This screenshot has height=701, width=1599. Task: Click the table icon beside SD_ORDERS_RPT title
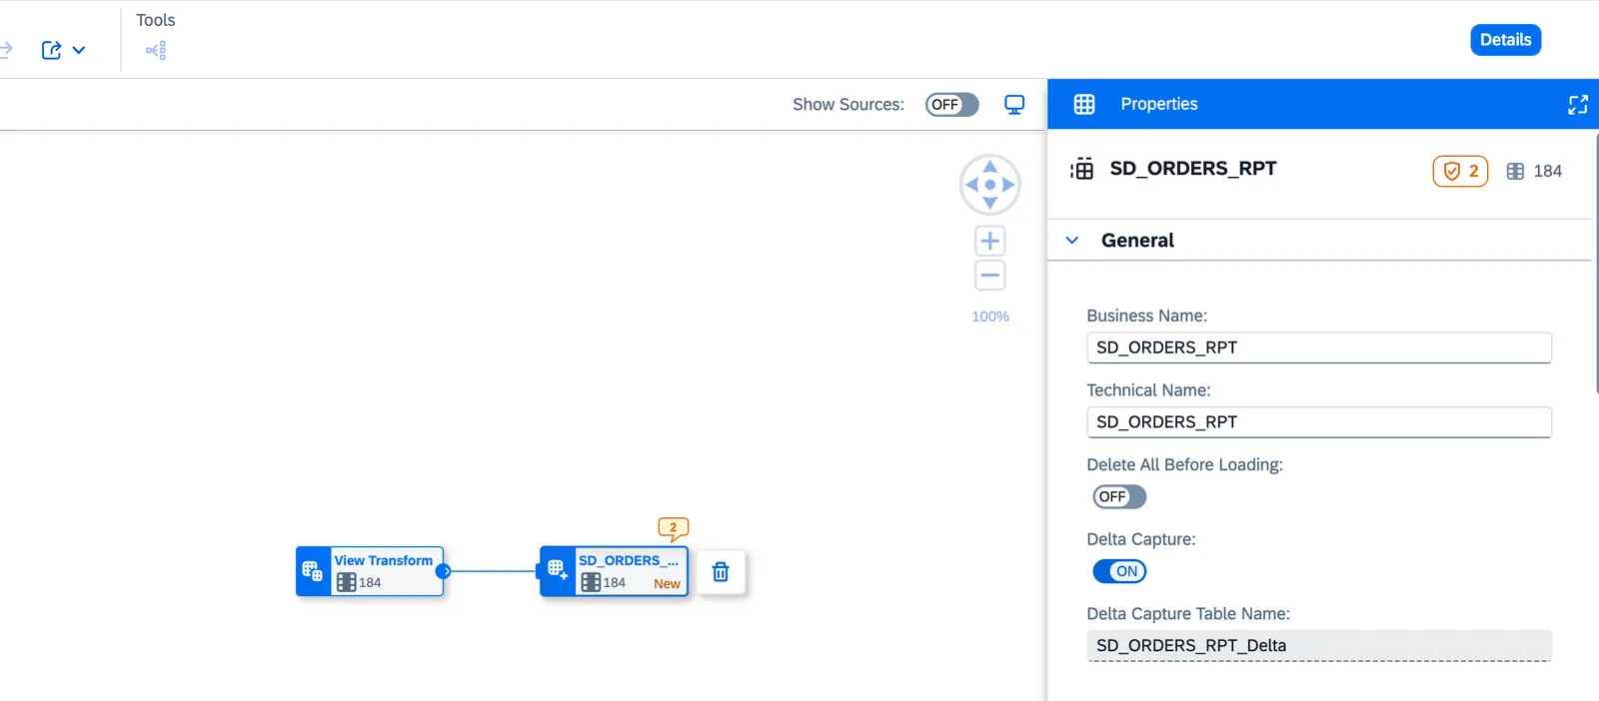(x=1082, y=170)
